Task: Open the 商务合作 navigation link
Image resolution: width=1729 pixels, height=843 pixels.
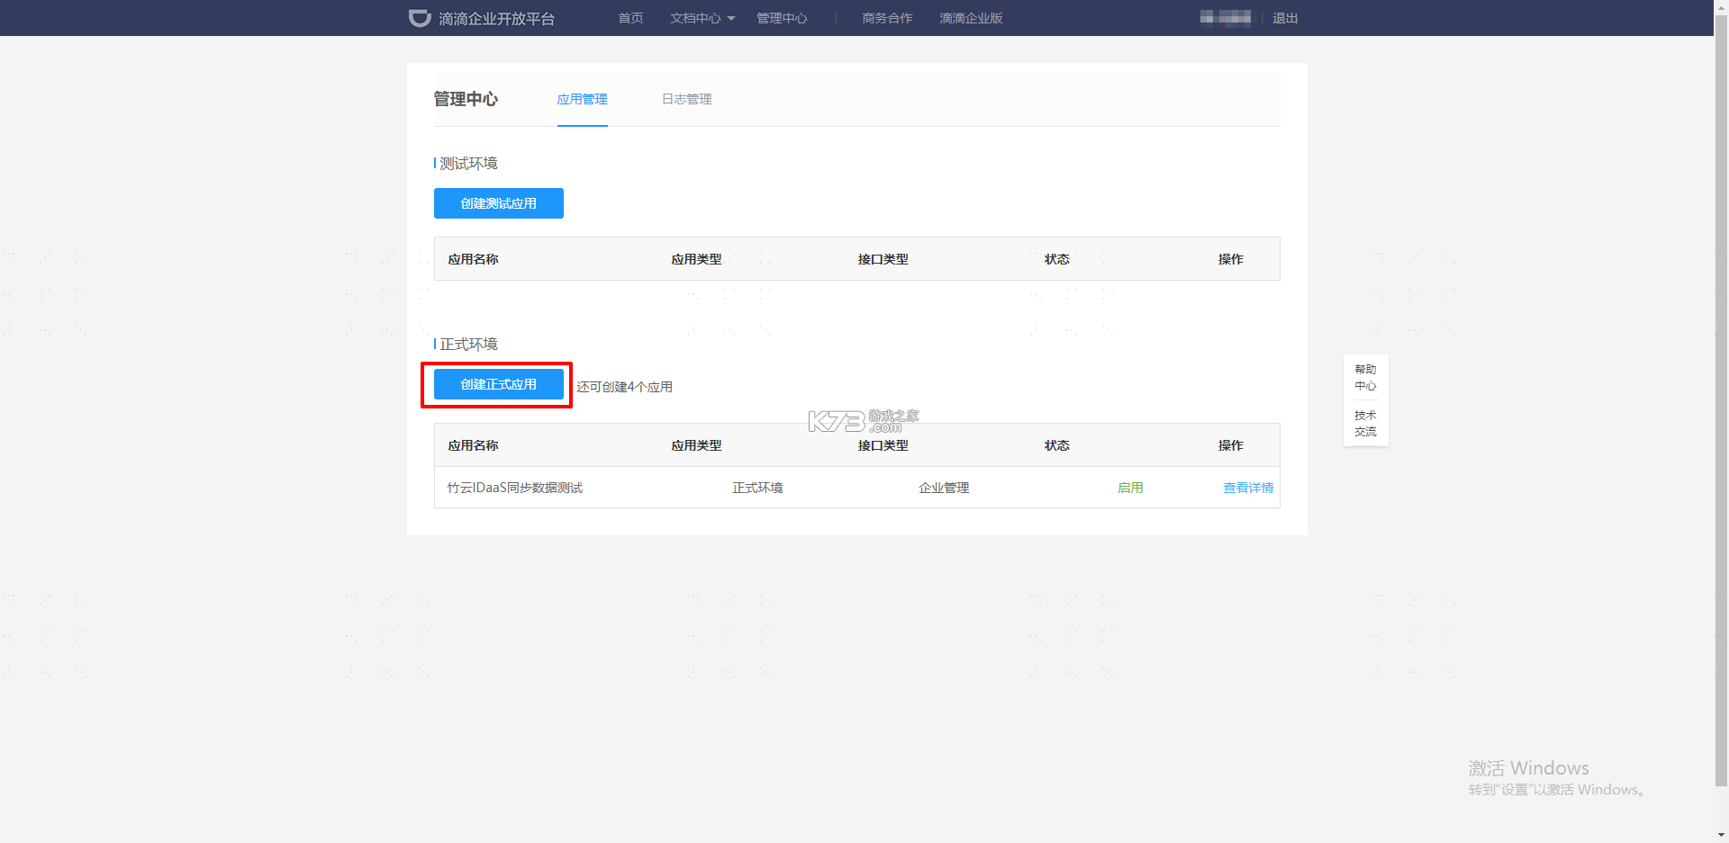Action: (887, 18)
